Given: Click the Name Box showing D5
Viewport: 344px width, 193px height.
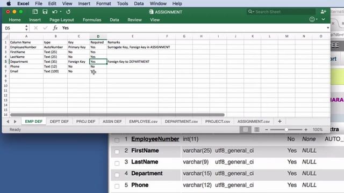Looking at the screenshot, I should point(13,28).
